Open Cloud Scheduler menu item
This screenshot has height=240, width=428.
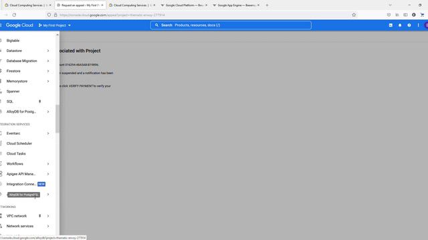click(x=19, y=143)
